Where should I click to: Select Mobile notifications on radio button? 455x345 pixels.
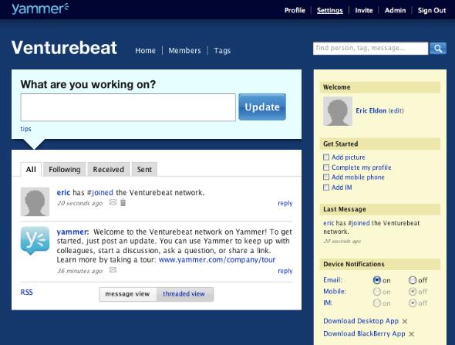tap(377, 292)
